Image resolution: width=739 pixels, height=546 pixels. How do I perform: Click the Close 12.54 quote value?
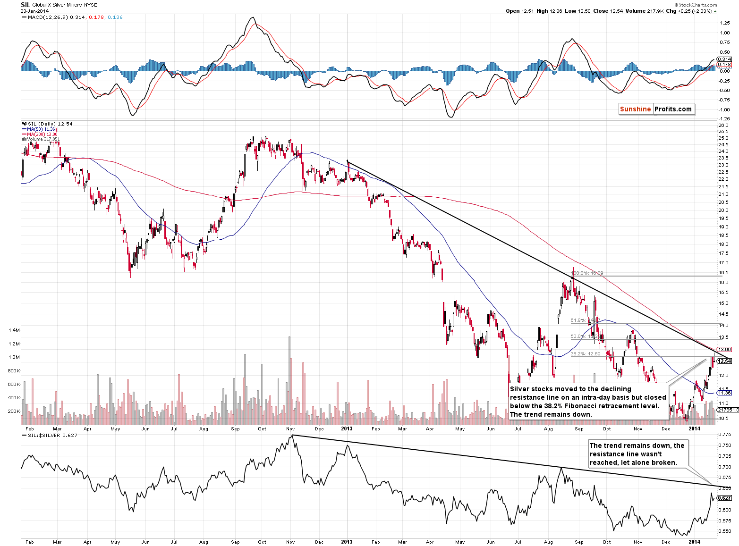tap(608, 11)
